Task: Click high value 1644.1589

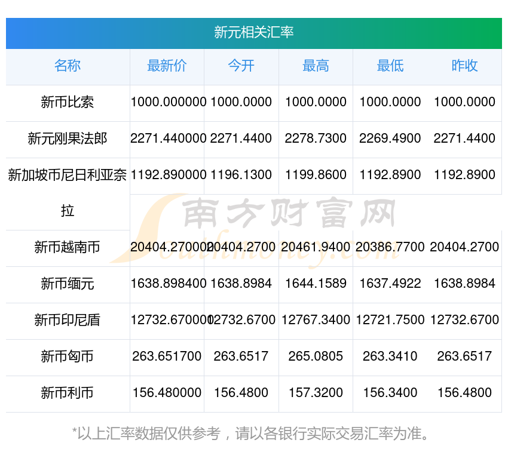Action: [x=316, y=284]
